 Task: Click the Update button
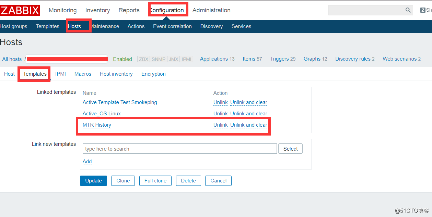[x=93, y=181]
